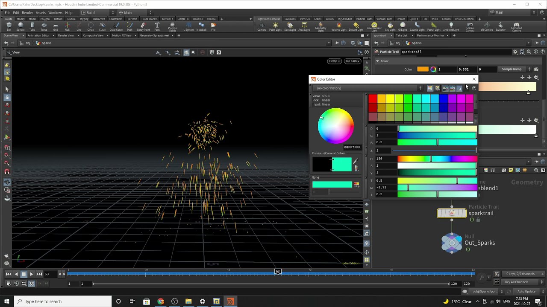Open the File menu
547x307 pixels.
(8, 13)
